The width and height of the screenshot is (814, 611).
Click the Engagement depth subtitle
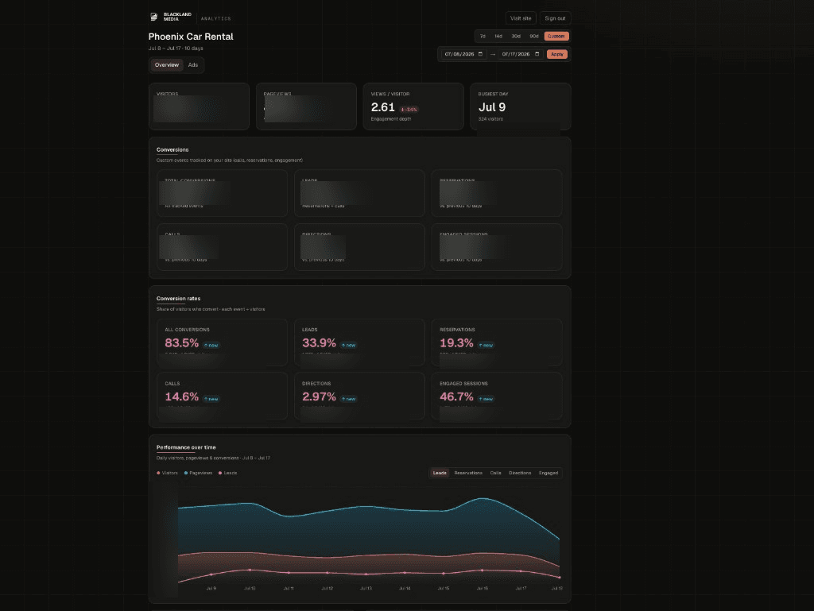pos(391,119)
